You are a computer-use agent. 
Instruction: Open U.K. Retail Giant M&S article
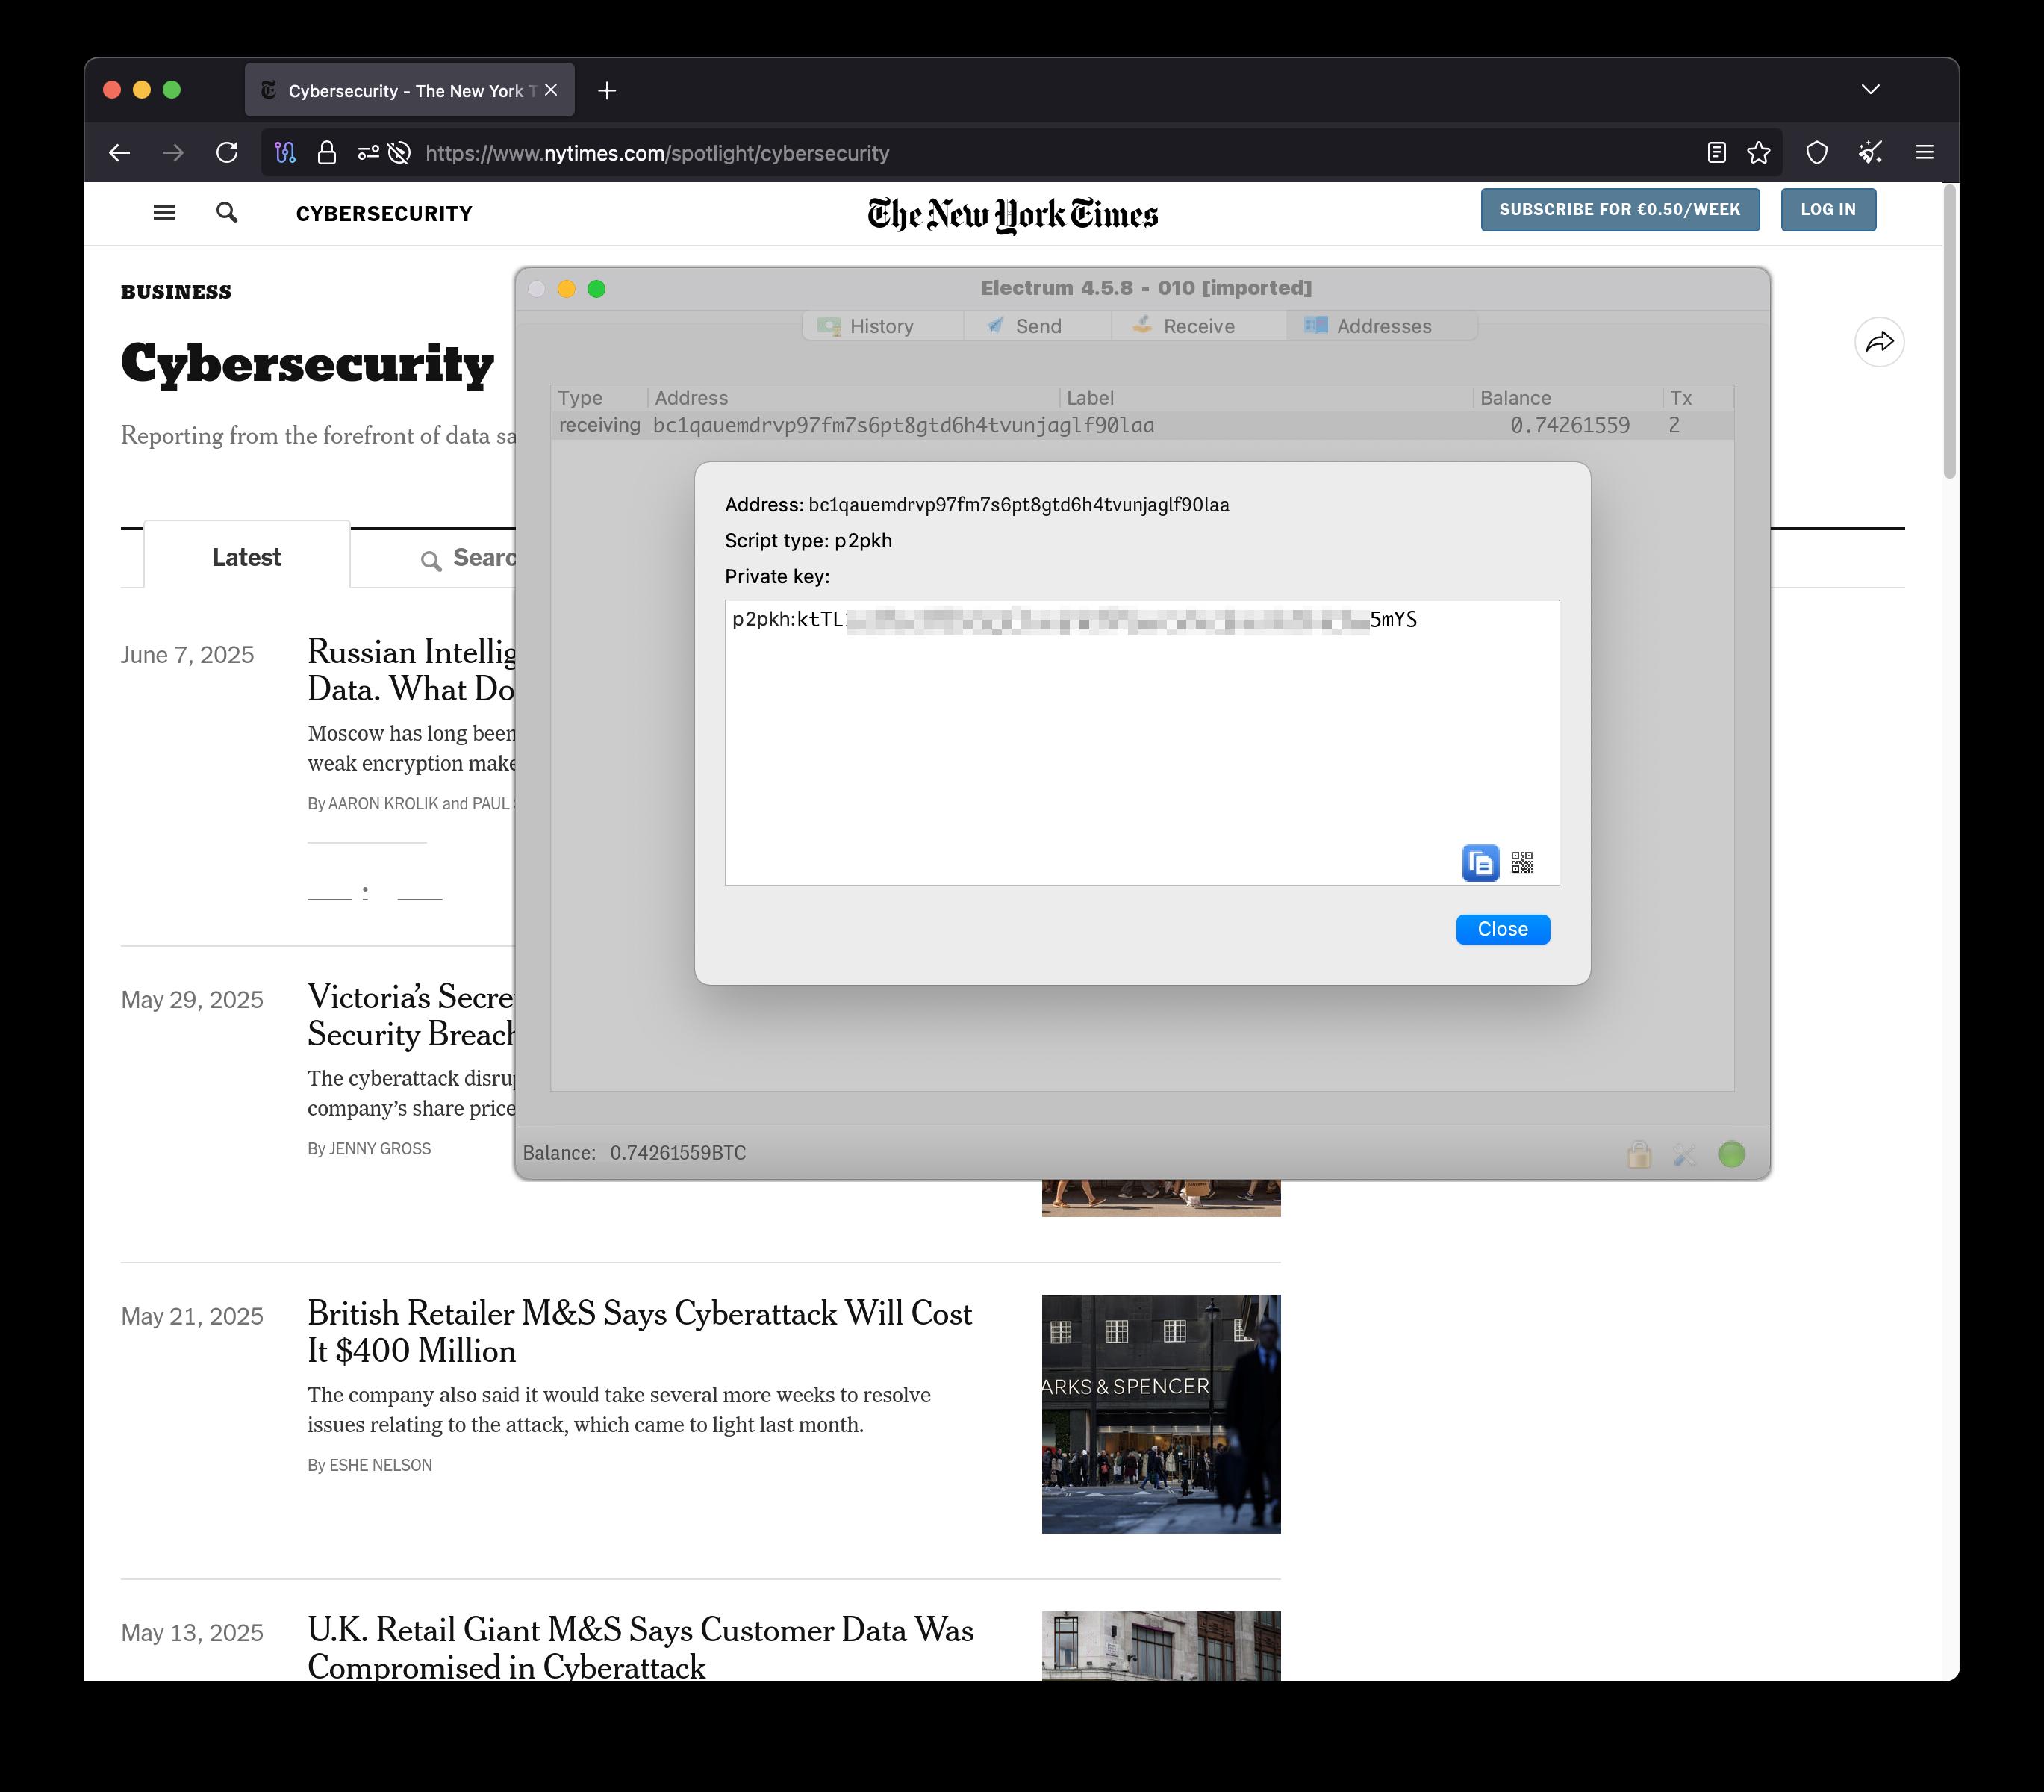coord(640,1647)
